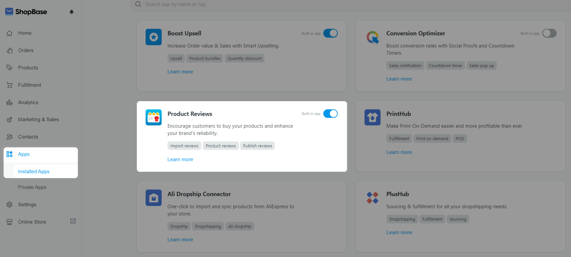Click the Analytics chart icon
571x257 pixels.
coord(10,102)
